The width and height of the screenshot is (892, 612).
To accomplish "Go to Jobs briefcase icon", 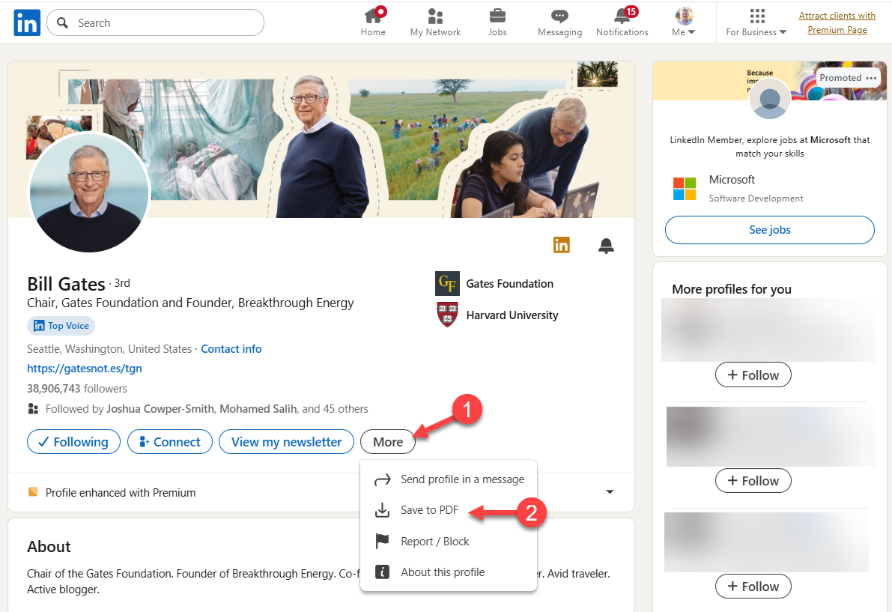I will click(x=497, y=16).
